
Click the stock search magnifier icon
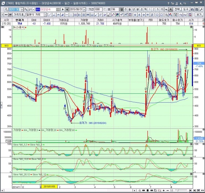(26, 9)
